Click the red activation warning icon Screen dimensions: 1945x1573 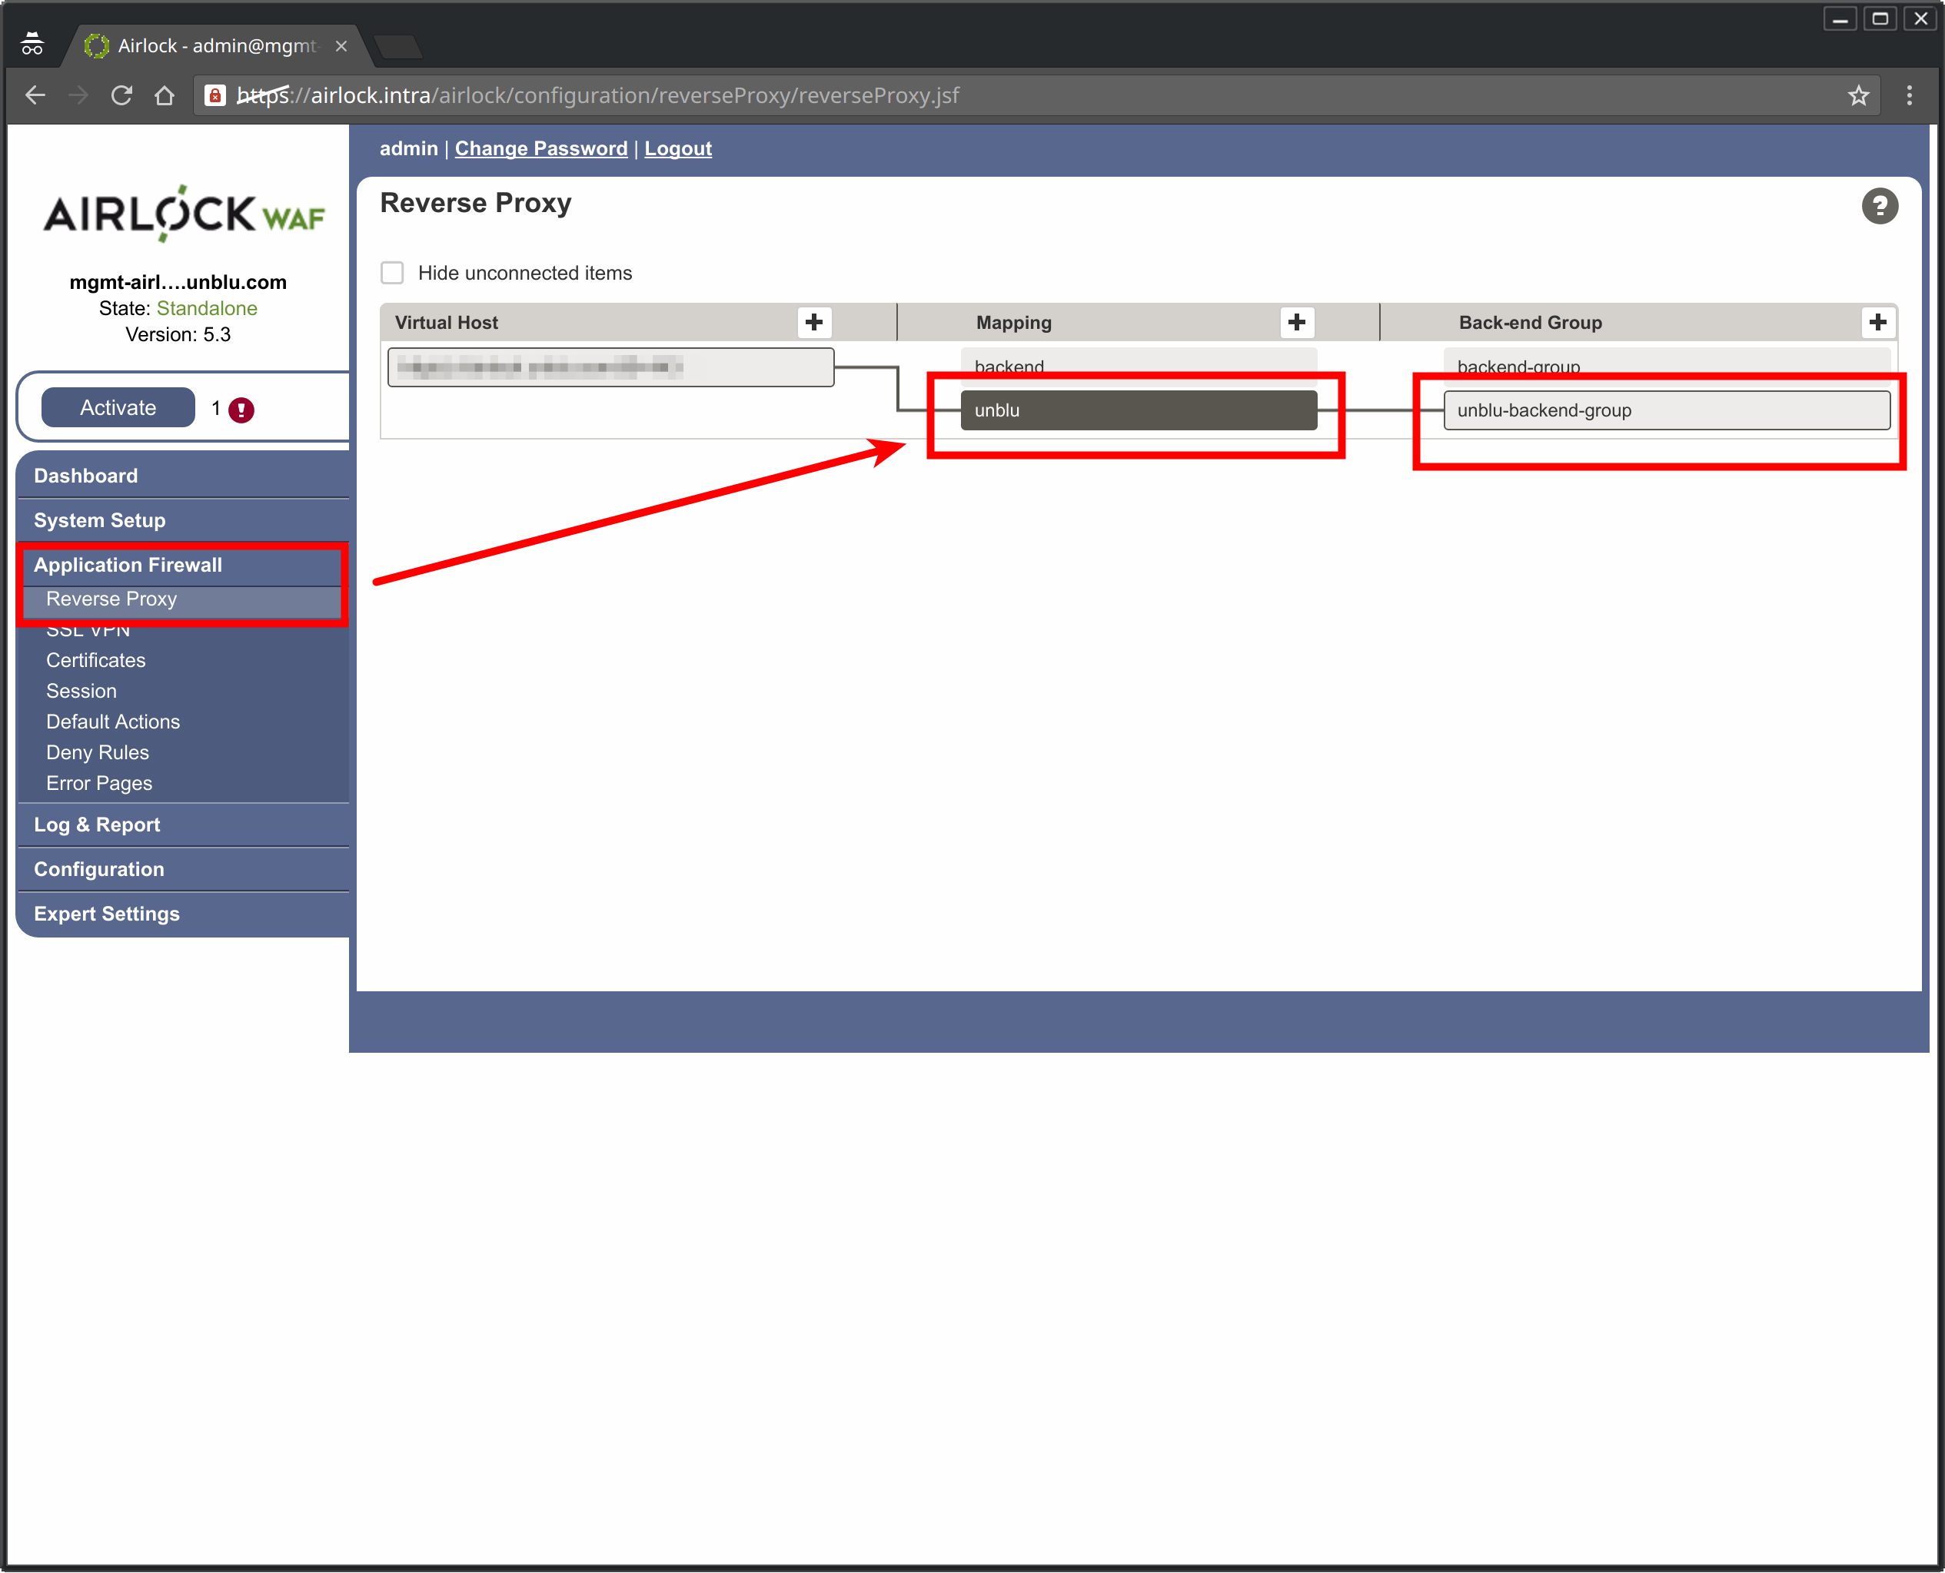pos(241,410)
